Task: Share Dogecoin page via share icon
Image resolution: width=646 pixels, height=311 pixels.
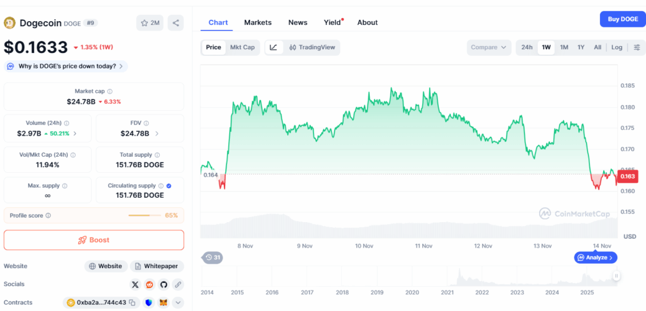Action: coord(176,23)
